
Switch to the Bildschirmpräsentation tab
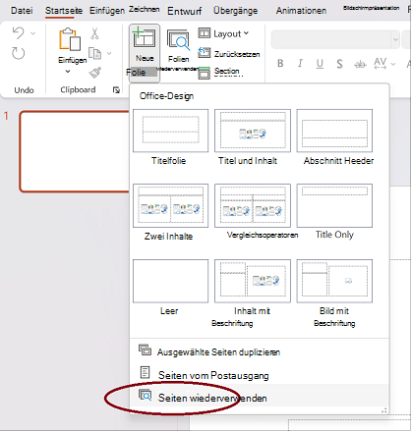tap(371, 8)
